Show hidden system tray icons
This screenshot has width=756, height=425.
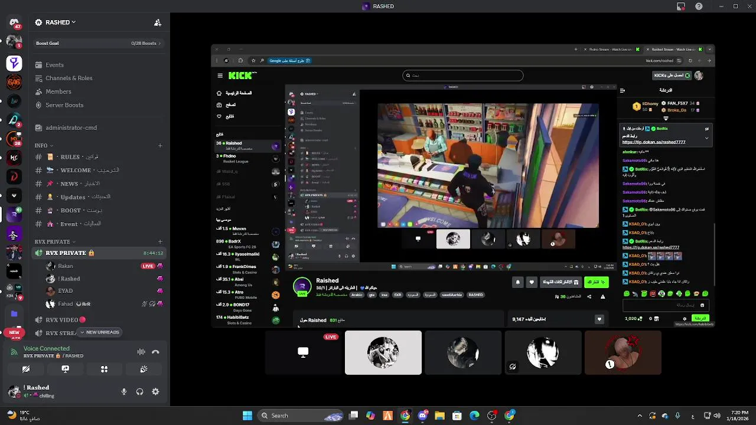click(640, 416)
